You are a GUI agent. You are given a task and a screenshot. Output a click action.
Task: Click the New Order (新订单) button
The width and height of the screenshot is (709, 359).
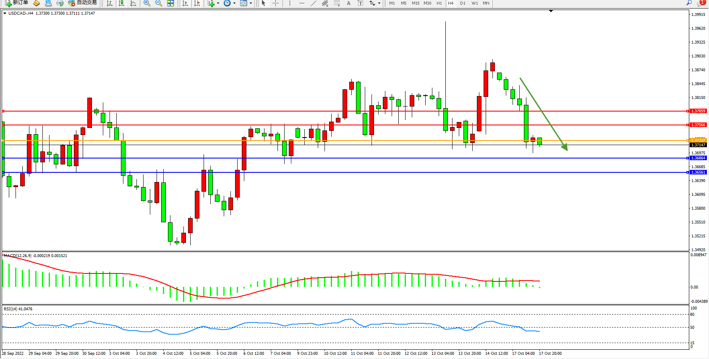pos(17,3)
